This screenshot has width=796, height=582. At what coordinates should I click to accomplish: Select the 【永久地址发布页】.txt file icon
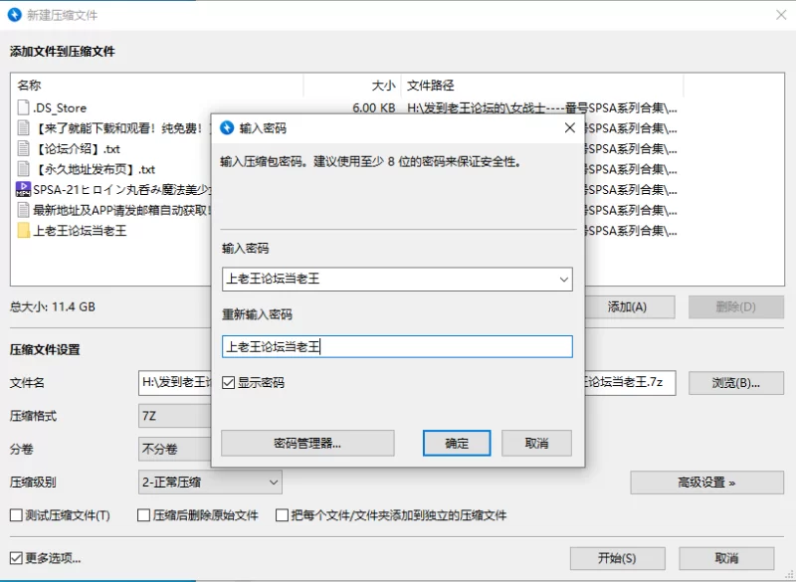coord(23,169)
